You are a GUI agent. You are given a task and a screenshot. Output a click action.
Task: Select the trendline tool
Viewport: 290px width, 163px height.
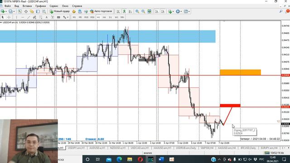tap(29, 17)
